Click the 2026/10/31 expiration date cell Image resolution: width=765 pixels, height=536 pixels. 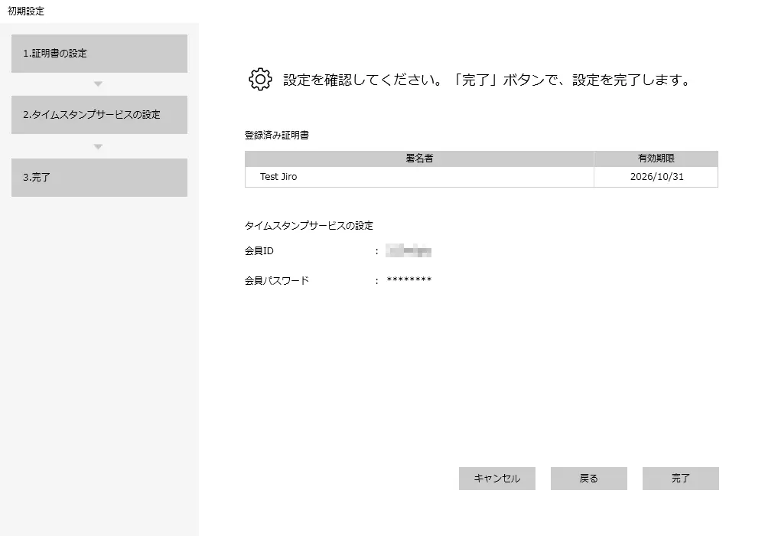656,177
